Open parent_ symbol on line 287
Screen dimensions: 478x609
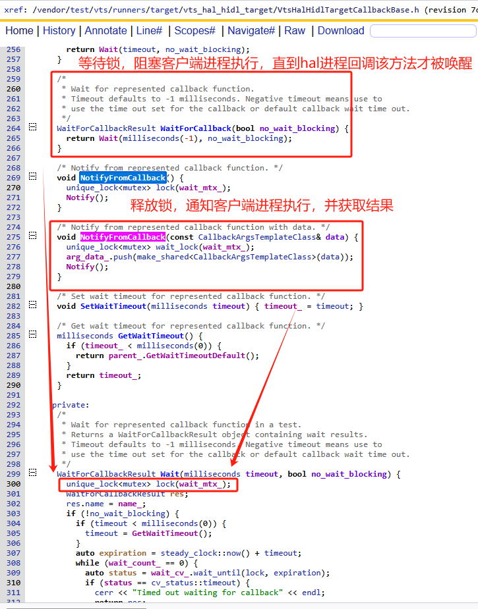point(125,356)
